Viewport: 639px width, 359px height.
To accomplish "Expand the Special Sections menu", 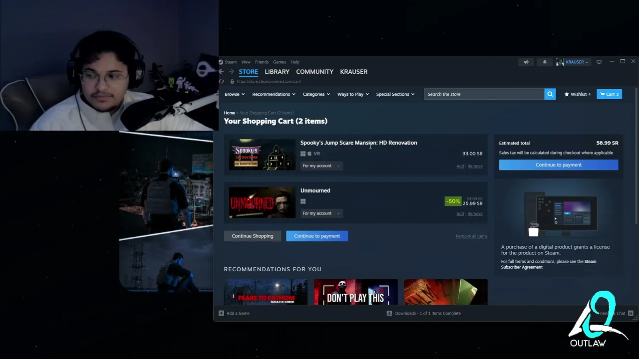I will coord(395,94).
